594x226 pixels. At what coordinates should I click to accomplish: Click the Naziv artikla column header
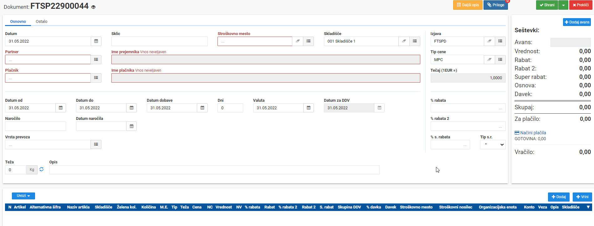click(x=78, y=207)
